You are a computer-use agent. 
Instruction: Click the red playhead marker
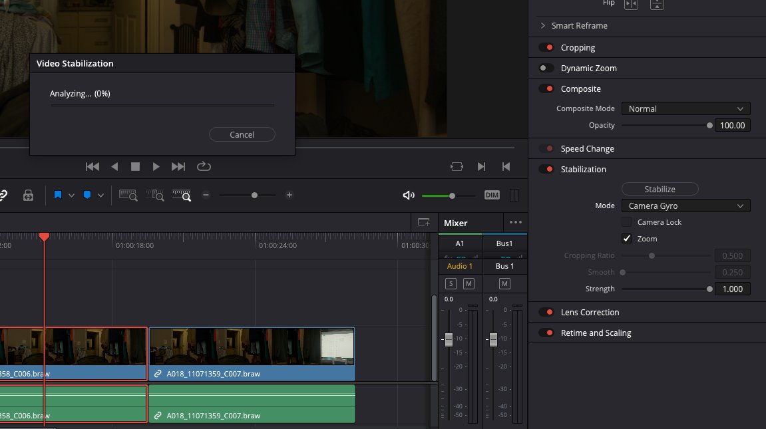click(44, 237)
